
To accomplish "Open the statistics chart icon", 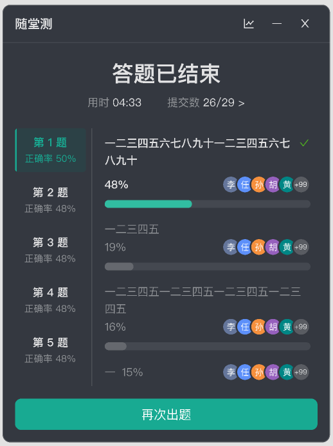I will pos(249,24).
